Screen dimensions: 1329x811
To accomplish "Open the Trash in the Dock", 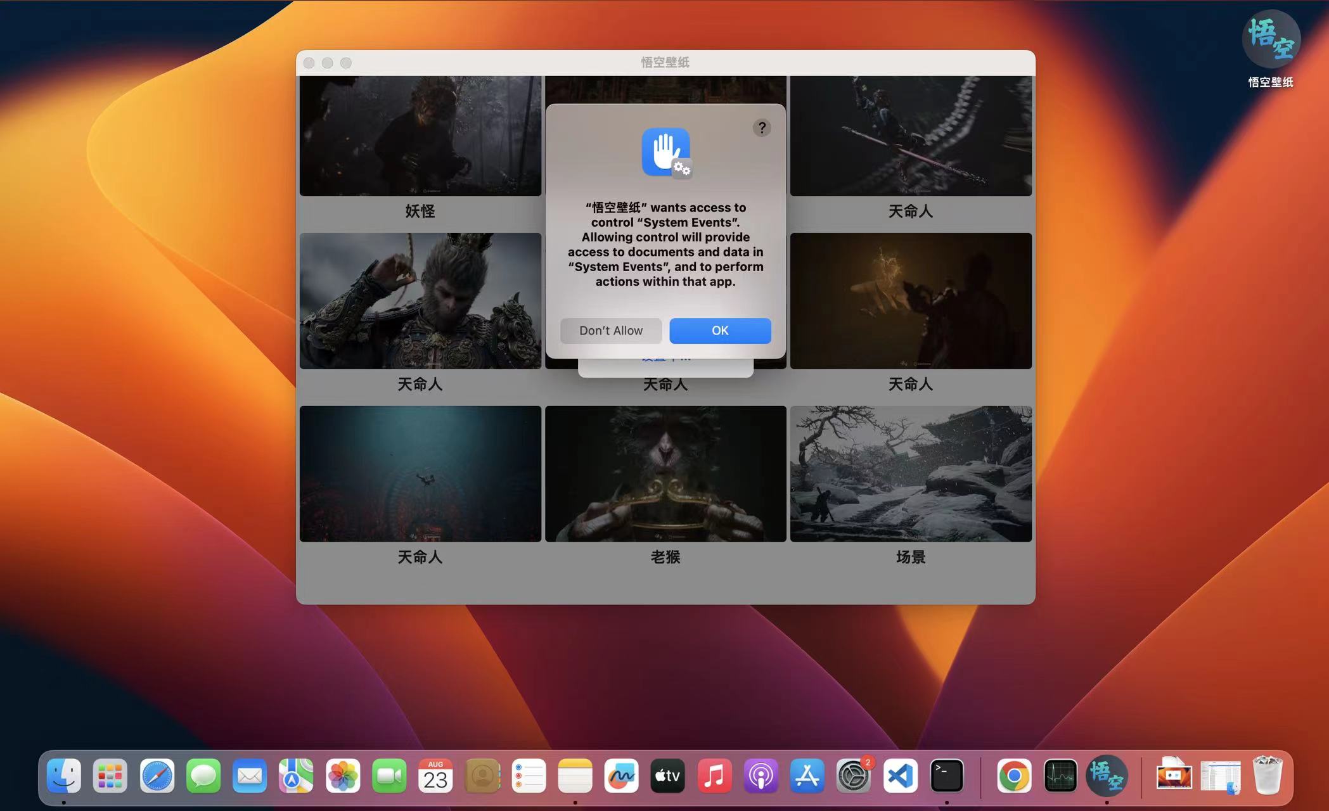I will [x=1268, y=776].
